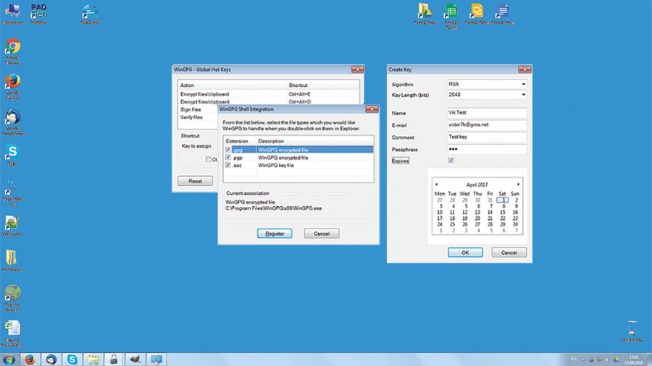
Task: Open the GIMP taskbar icon
Action: 135,359
